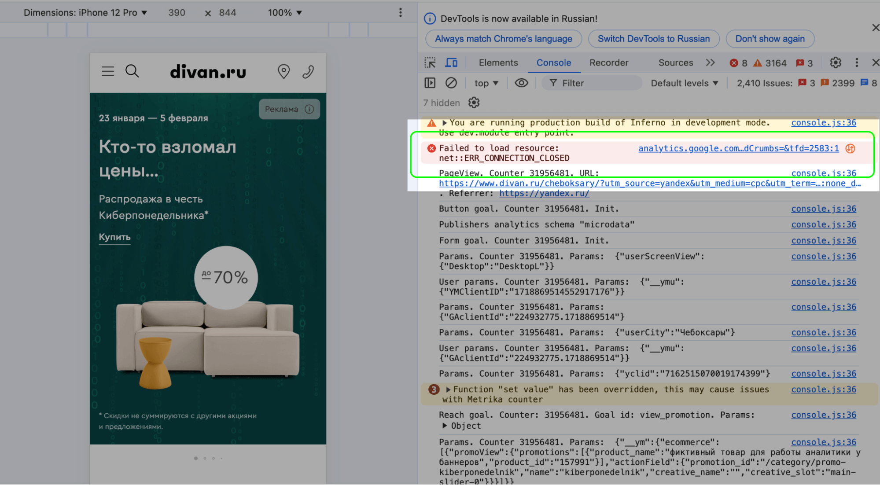Open console settings gear next to 7 hidden
The width and height of the screenshot is (880, 485).
tap(474, 103)
